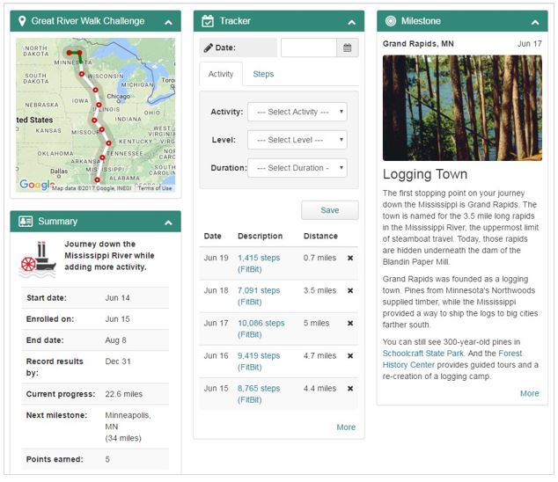The image size is (558, 482).
Task: Remove the Jun 17 entry of 10,086 steps
Action: coord(350,324)
